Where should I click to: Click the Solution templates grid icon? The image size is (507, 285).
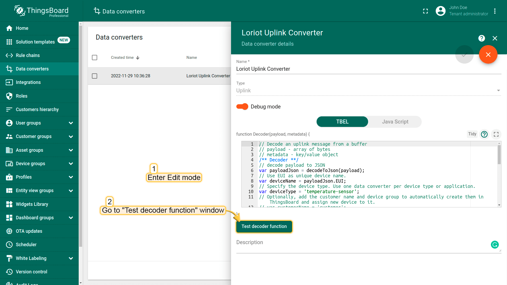coord(9,42)
